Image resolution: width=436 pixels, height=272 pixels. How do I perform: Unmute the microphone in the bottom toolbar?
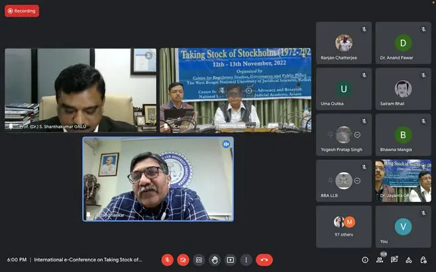click(168, 260)
